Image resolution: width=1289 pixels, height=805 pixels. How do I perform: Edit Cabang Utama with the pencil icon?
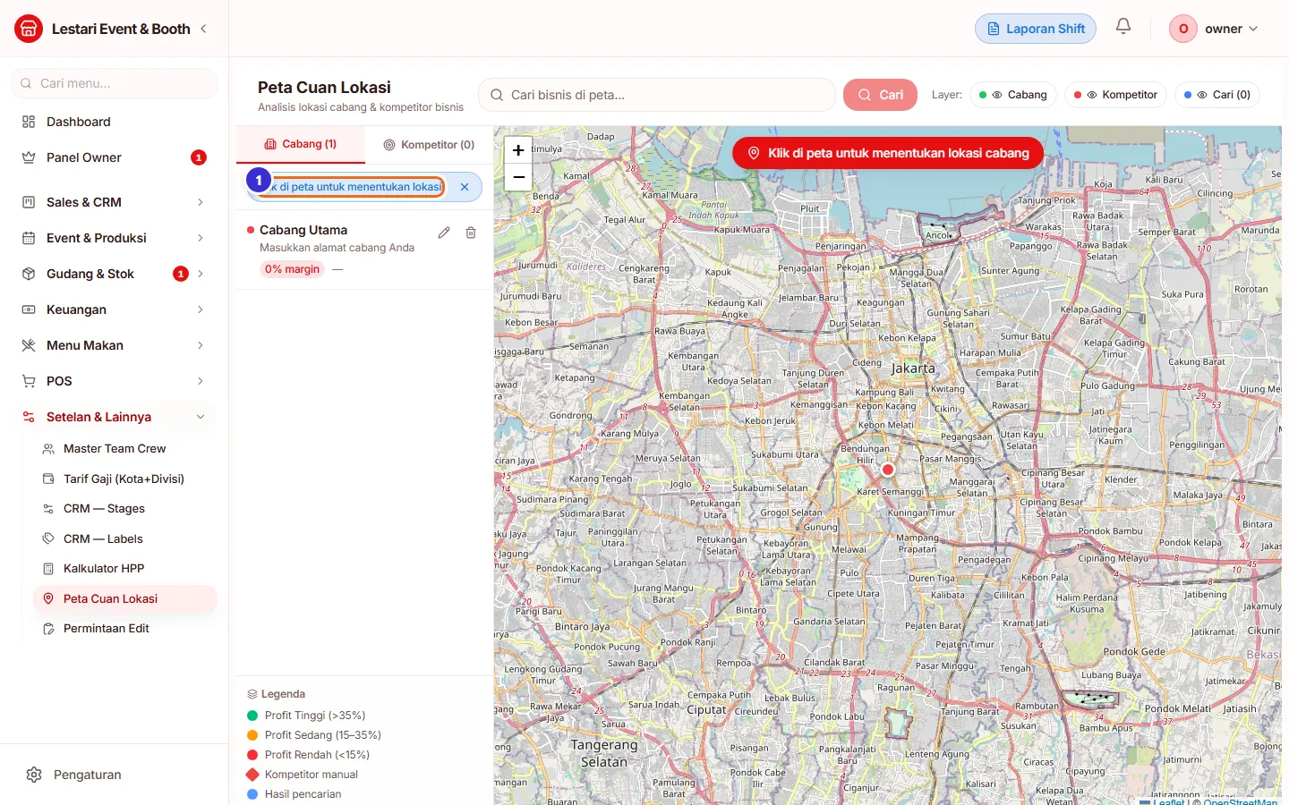coord(444,233)
